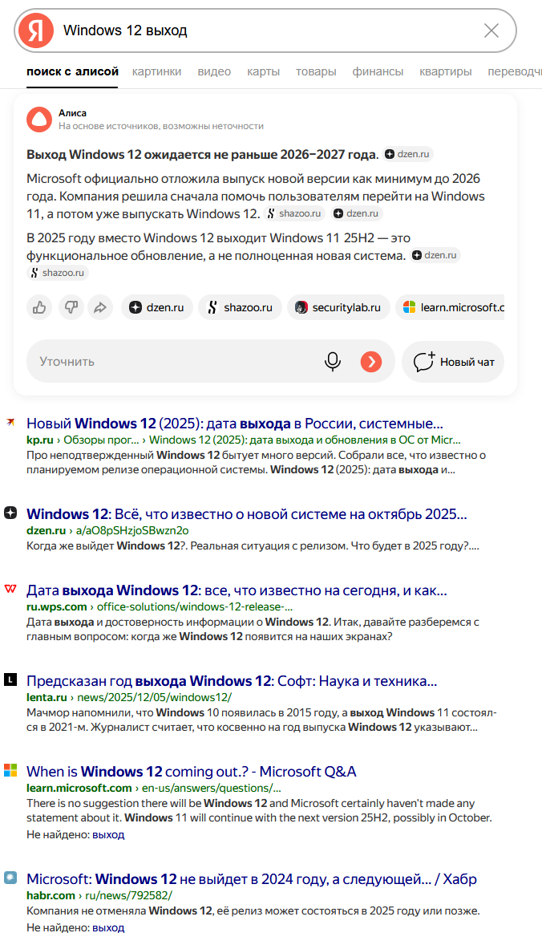This screenshot has width=542, height=941.
Task: Open the habr.com › ru/news/792582/ URL
Action: pyautogui.click(x=99, y=895)
